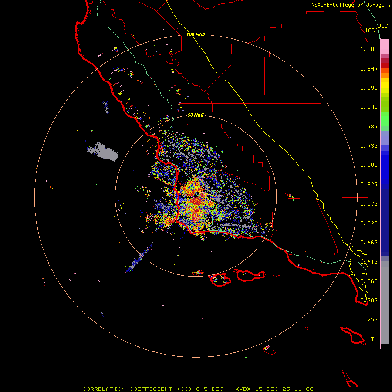Image resolution: width=392 pixels, height=392 pixels.
Task: Click the 0.733 scale value
Action: pos(369,146)
